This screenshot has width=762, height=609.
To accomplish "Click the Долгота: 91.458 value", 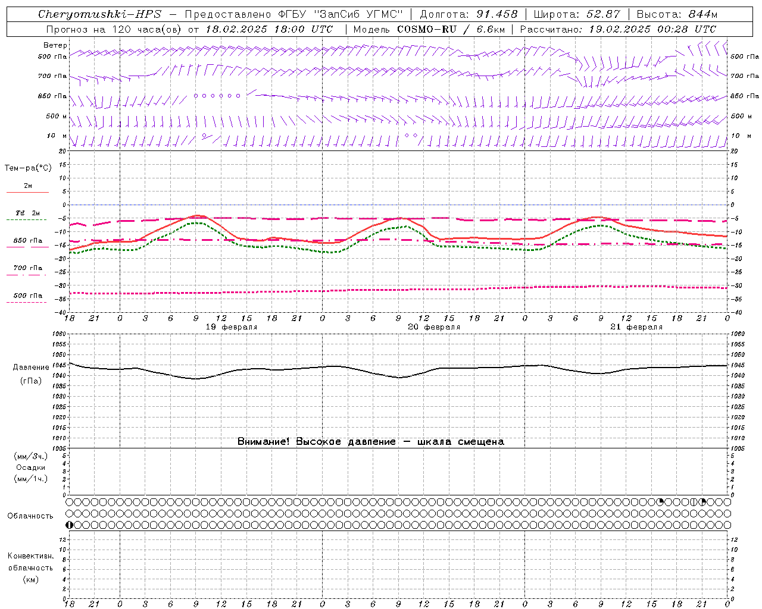I will pyautogui.click(x=469, y=14).
